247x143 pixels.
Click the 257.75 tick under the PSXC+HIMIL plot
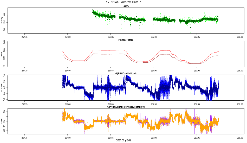point(24,71)
